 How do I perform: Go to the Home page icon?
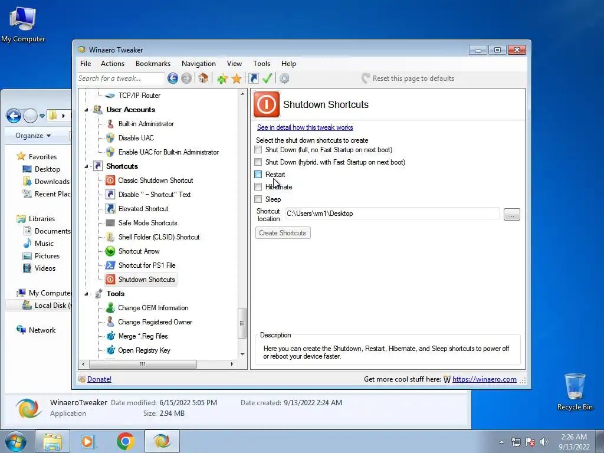[203, 78]
